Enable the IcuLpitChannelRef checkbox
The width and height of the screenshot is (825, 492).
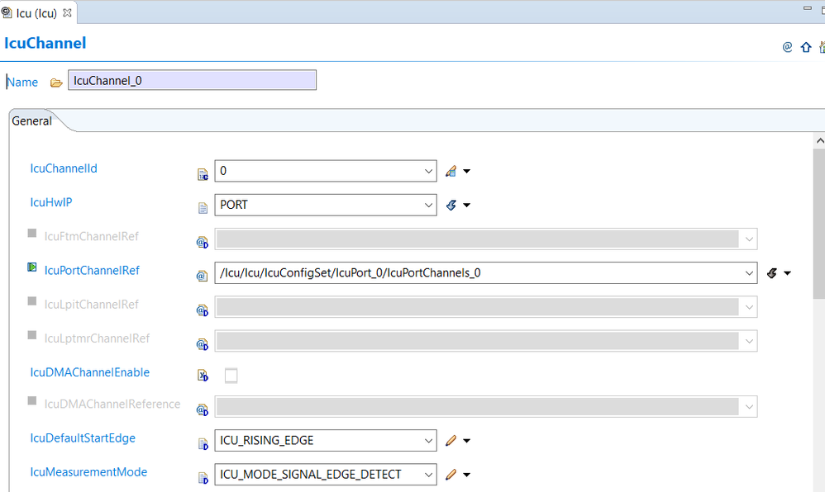pos(32,301)
